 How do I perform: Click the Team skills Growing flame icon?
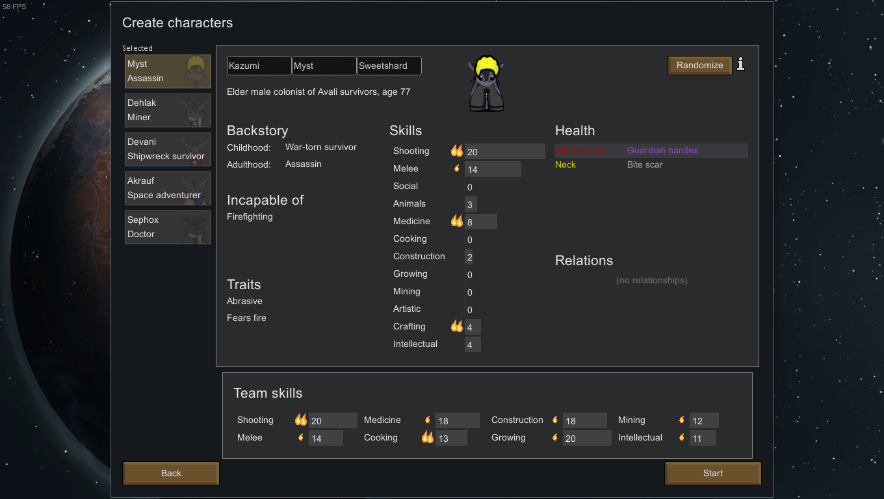tap(555, 437)
